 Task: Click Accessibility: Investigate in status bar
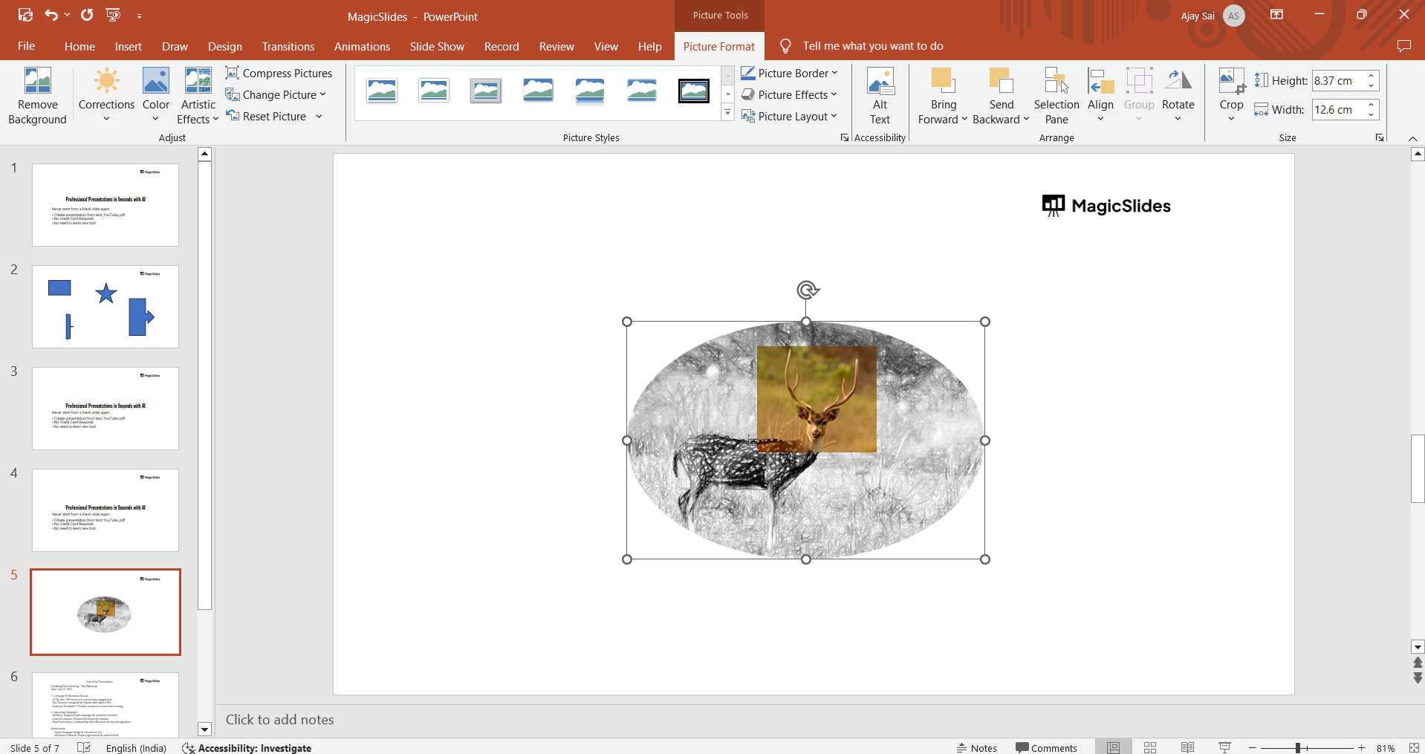point(247,747)
